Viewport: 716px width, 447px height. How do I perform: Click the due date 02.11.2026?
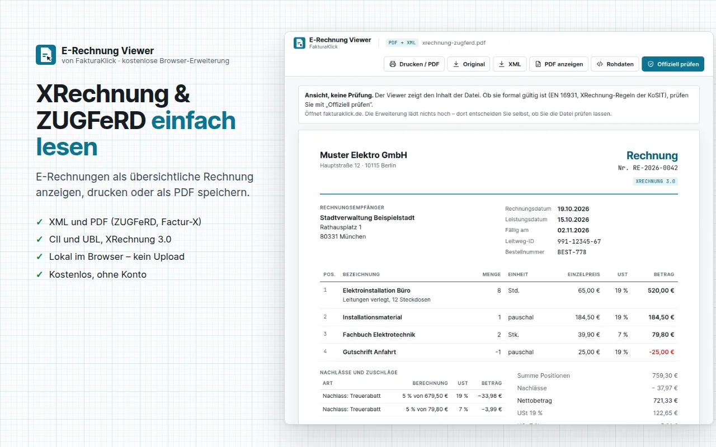click(x=573, y=230)
